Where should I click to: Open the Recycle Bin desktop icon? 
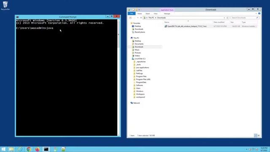(5, 5)
